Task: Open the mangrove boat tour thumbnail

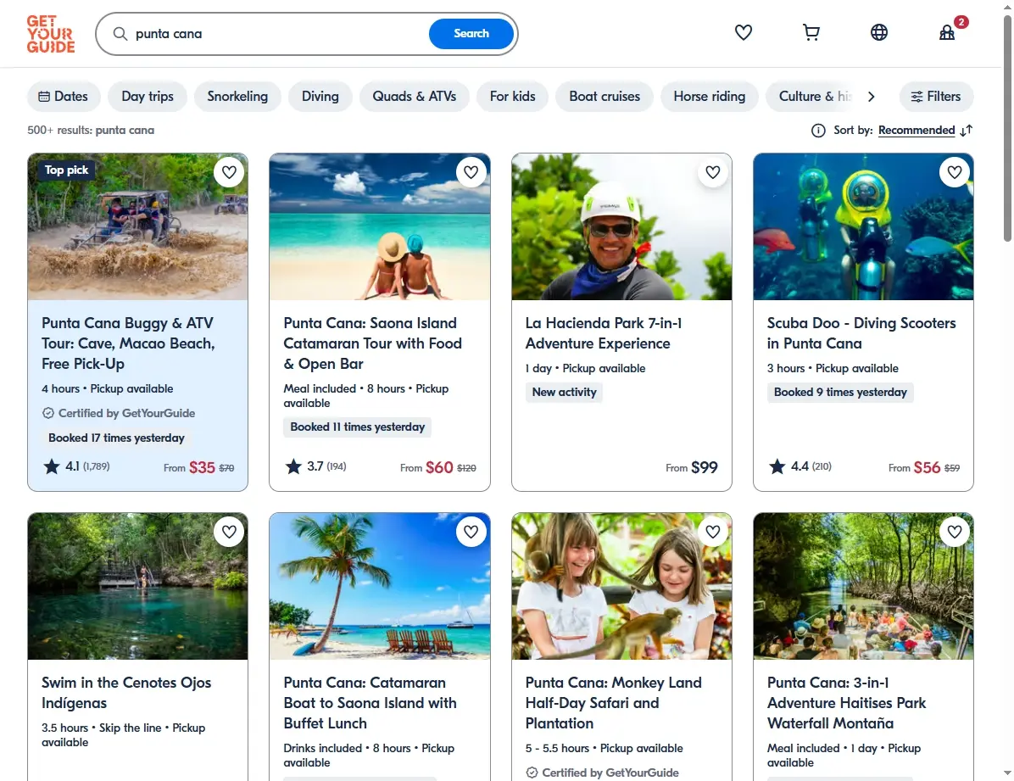Action: [863, 586]
